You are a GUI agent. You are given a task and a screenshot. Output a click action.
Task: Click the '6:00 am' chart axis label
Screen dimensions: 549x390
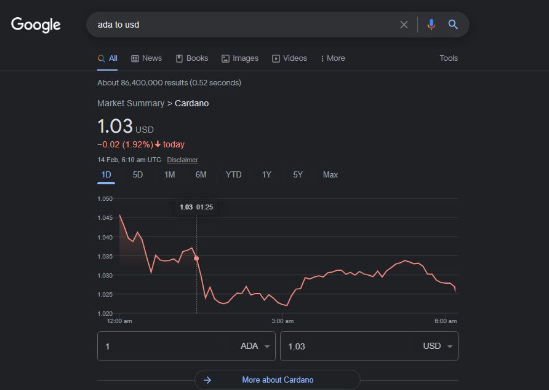[446, 321]
